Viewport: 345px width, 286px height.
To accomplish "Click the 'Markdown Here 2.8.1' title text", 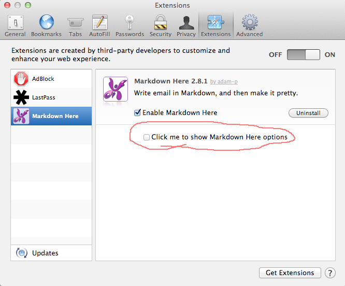I will pos(171,81).
